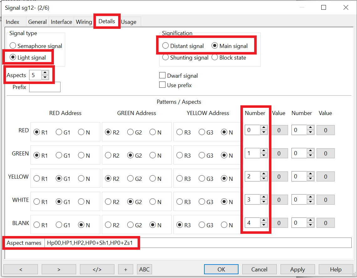Decrement the BLANK row first Number spinner
This screenshot has height=278, width=357.
tap(264, 225)
